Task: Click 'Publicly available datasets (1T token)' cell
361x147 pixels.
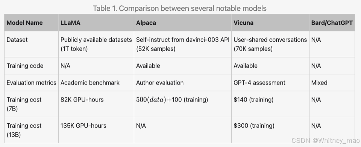Action: 96,44
